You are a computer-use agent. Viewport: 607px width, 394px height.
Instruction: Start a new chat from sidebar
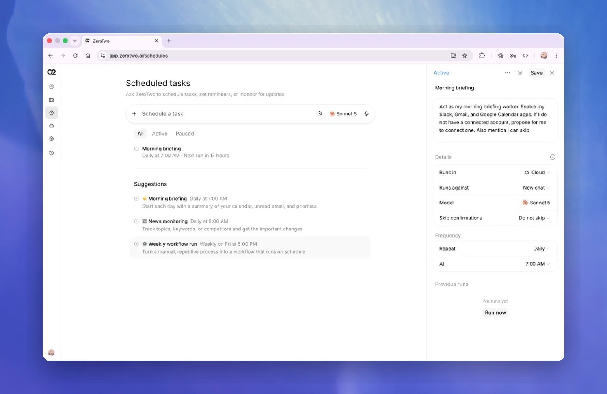coord(52,86)
